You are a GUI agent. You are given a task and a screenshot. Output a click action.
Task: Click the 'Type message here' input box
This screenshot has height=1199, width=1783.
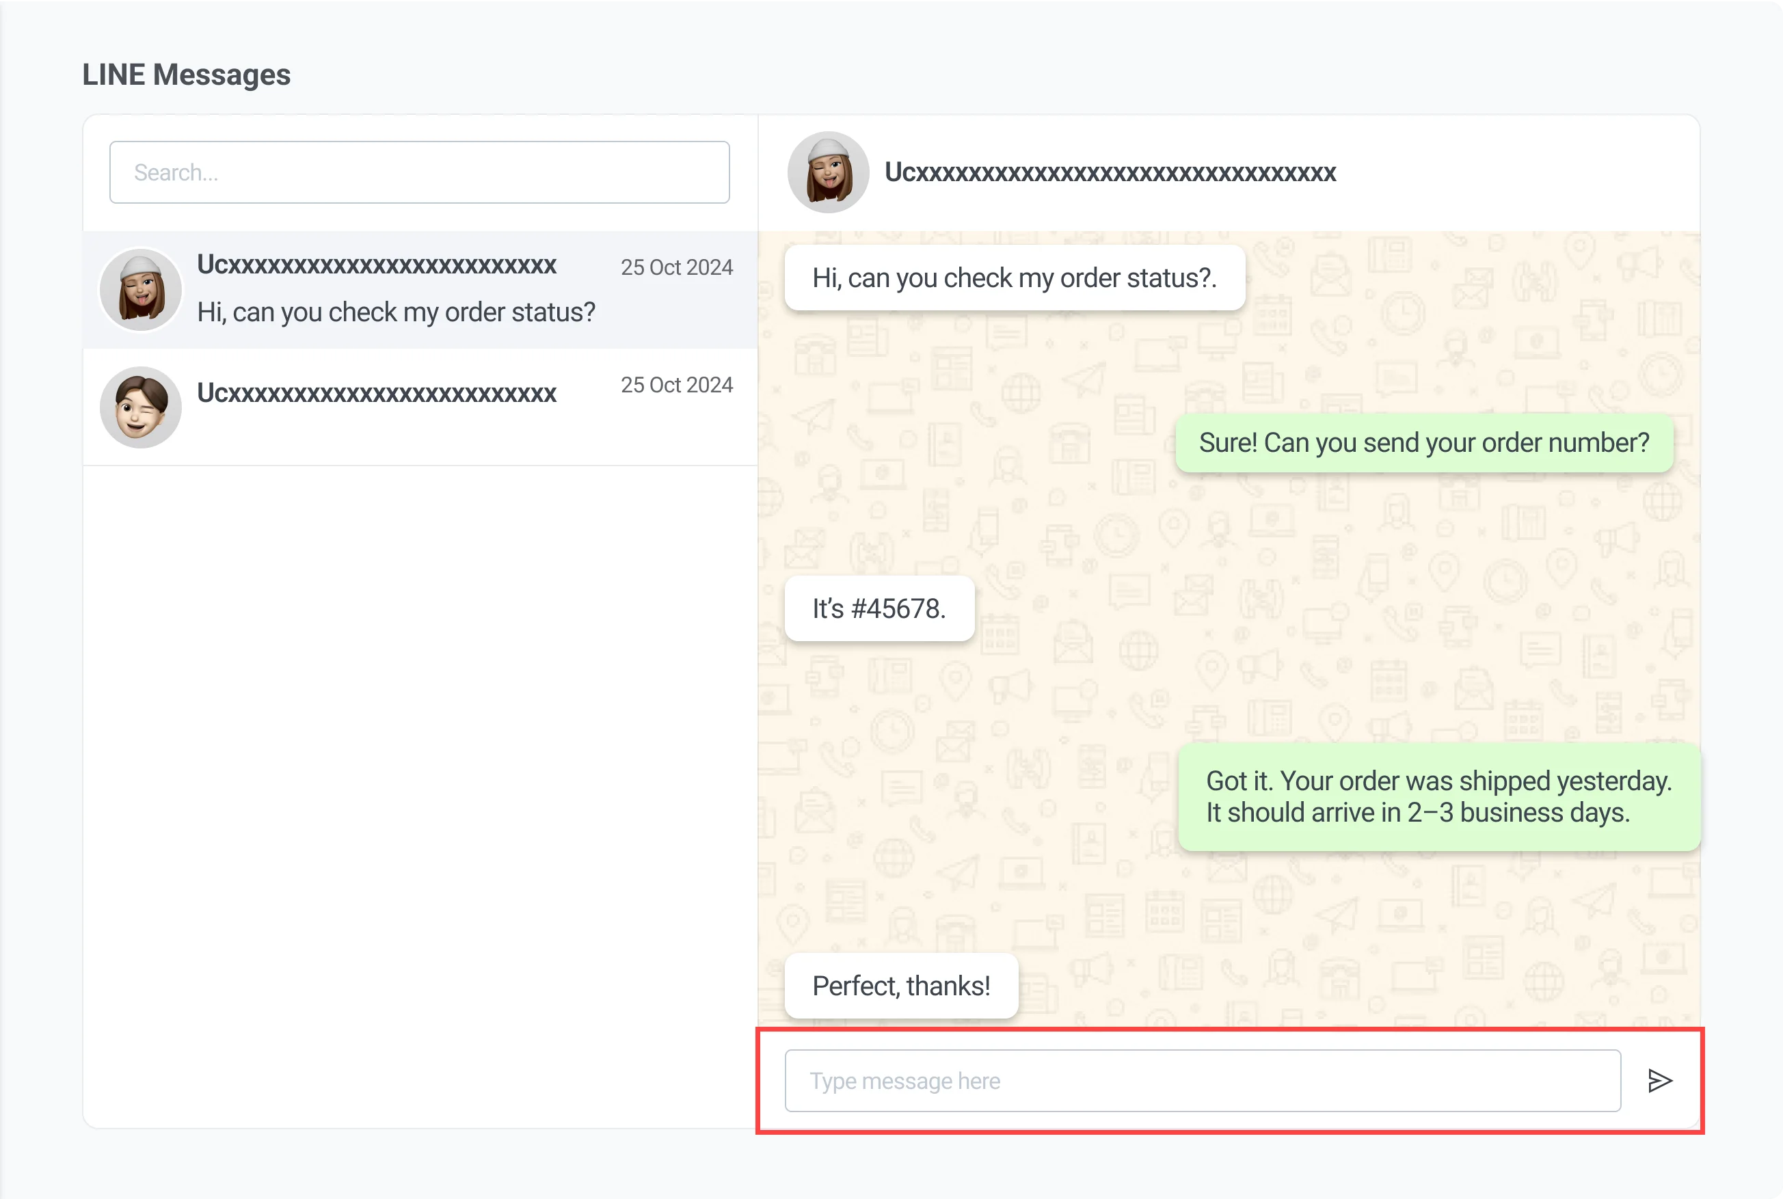coord(1202,1081)
